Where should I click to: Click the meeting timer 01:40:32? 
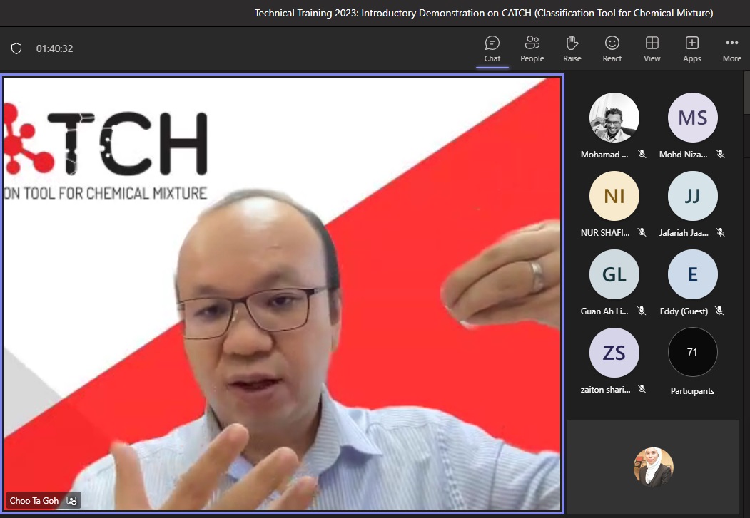point(55,48)
